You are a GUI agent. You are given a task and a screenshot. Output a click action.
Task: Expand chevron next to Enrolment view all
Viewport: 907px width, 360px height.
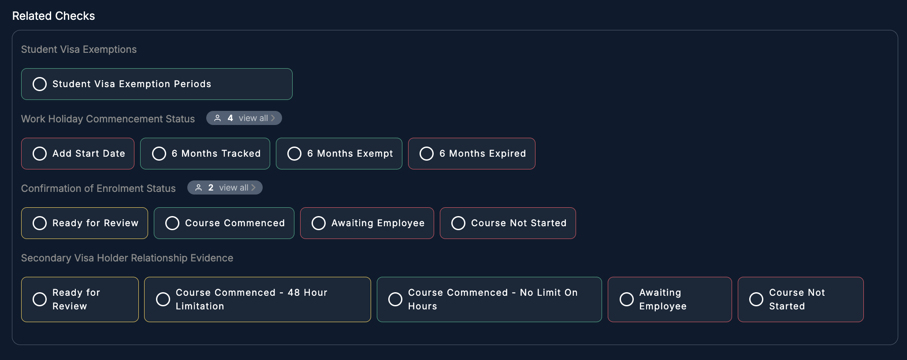[x=254, y=187]
